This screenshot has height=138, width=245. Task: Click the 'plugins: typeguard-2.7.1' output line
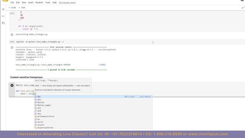pyautogui.click(x=29, y=57)
